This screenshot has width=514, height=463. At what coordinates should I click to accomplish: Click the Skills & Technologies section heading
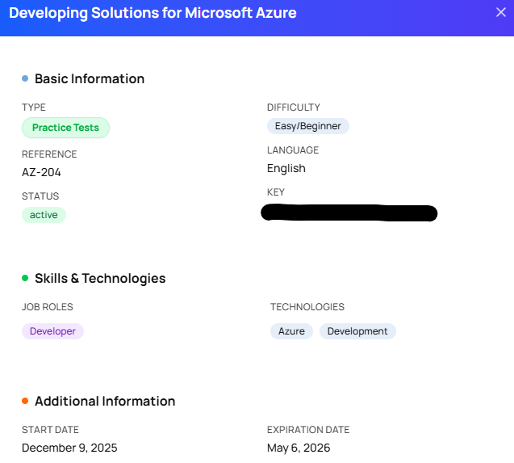100,278
